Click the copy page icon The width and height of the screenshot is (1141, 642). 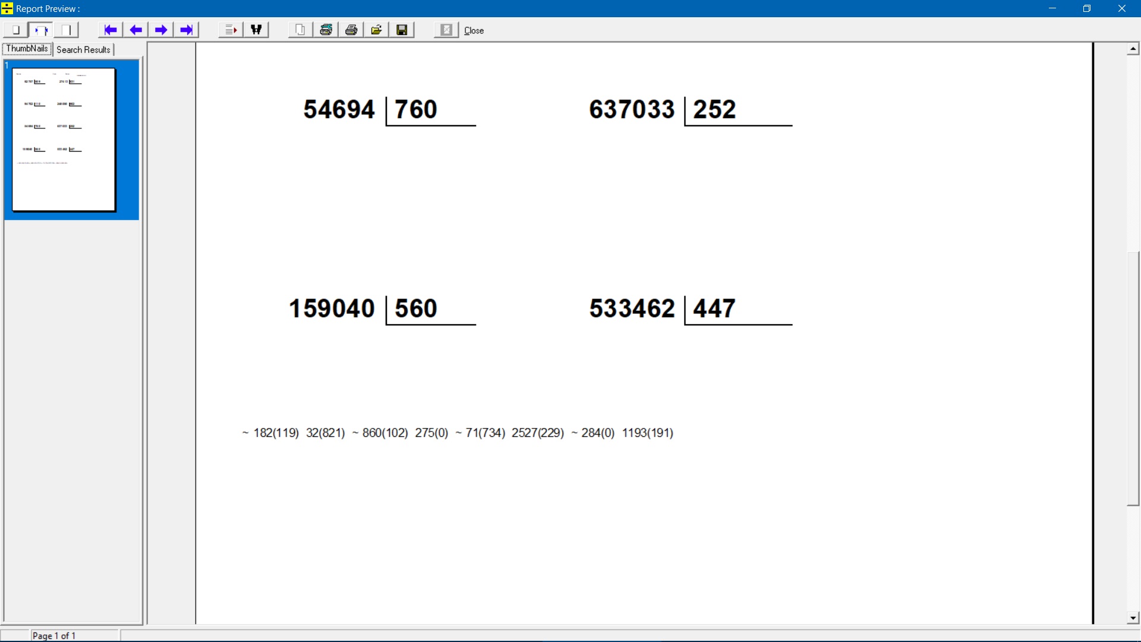coord(301,30)
